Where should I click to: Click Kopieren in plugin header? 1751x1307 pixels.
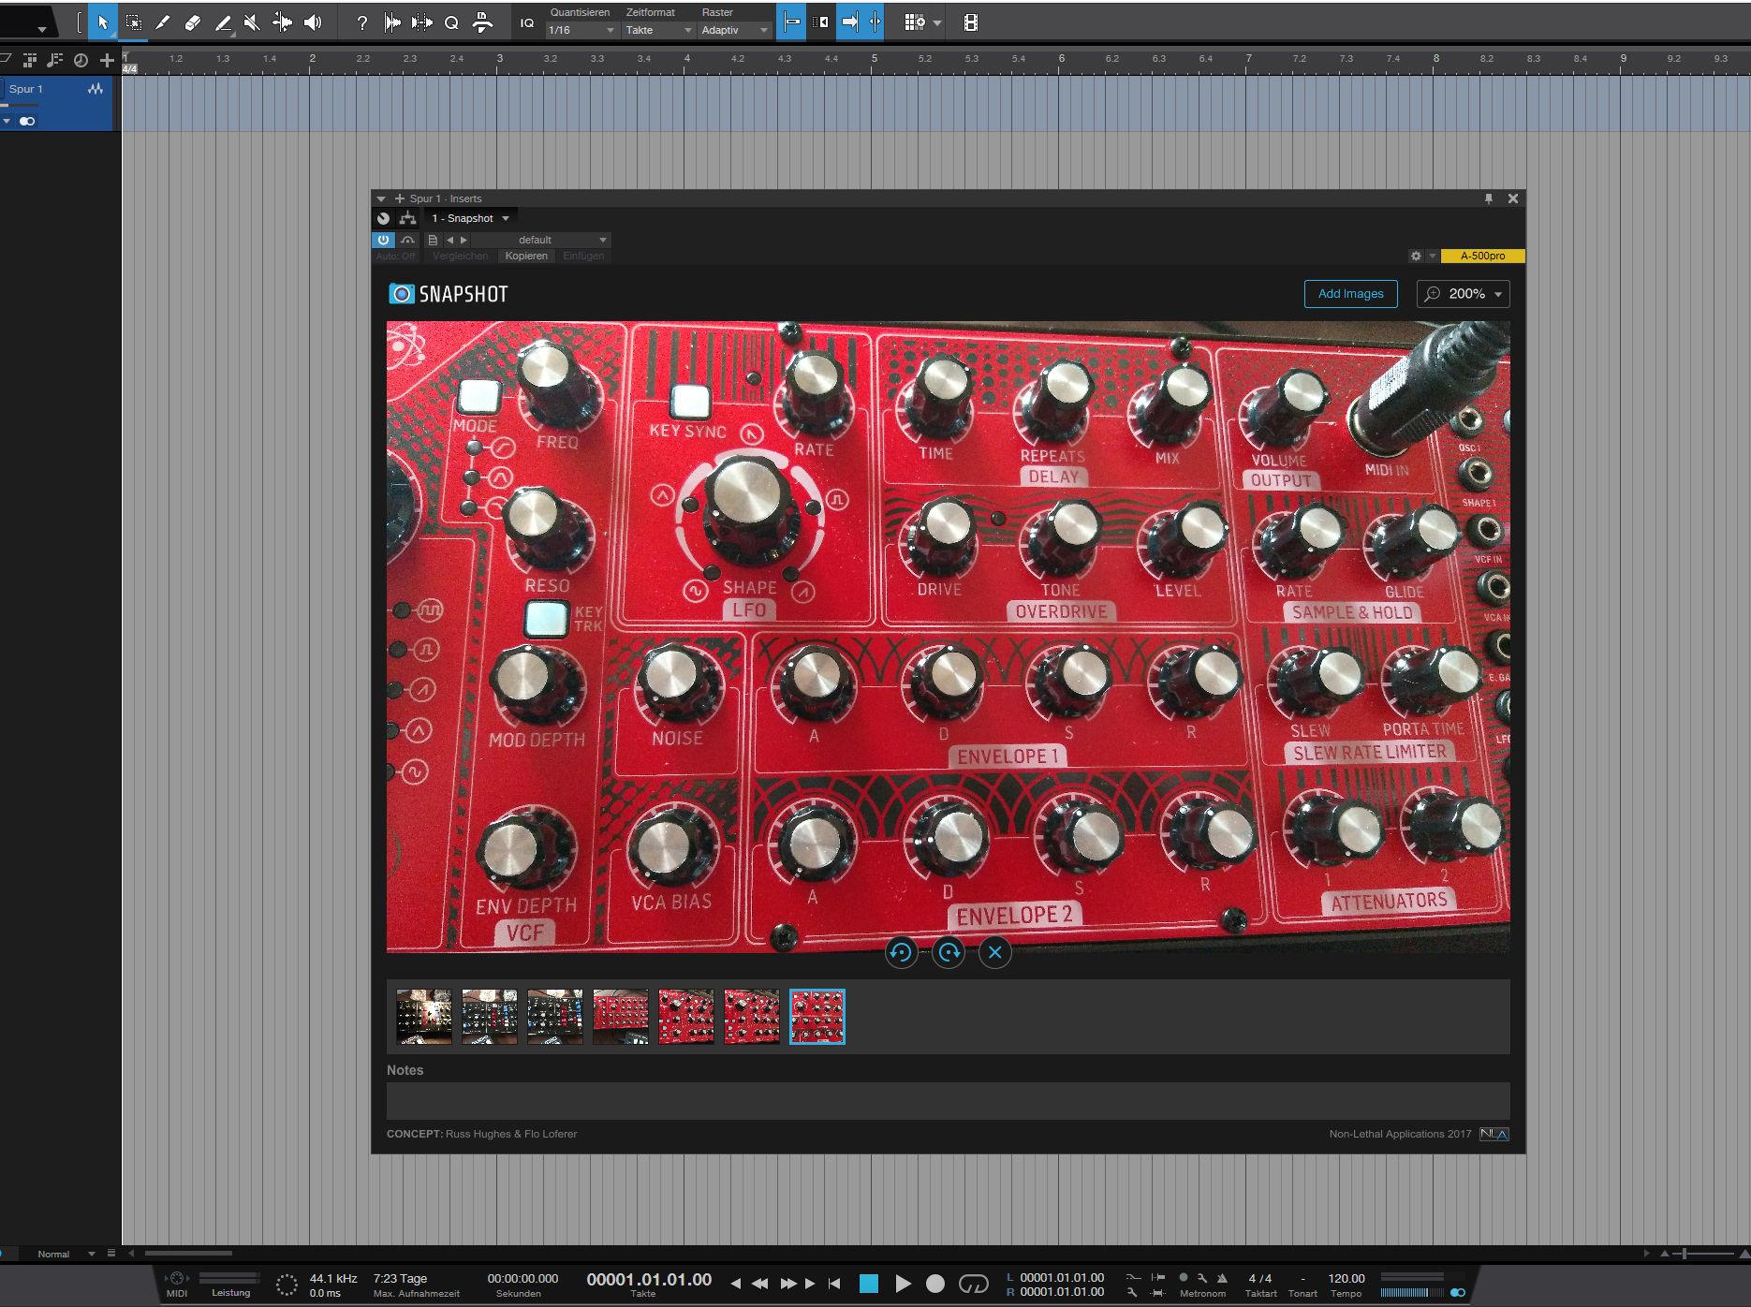(526, 256)
